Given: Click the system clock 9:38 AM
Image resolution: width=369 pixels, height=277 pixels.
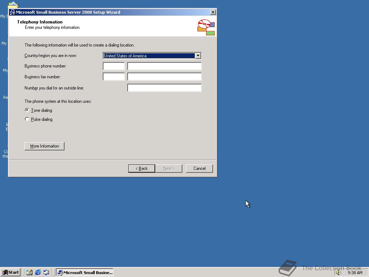Looking at the screenshot, I should 355,273.
